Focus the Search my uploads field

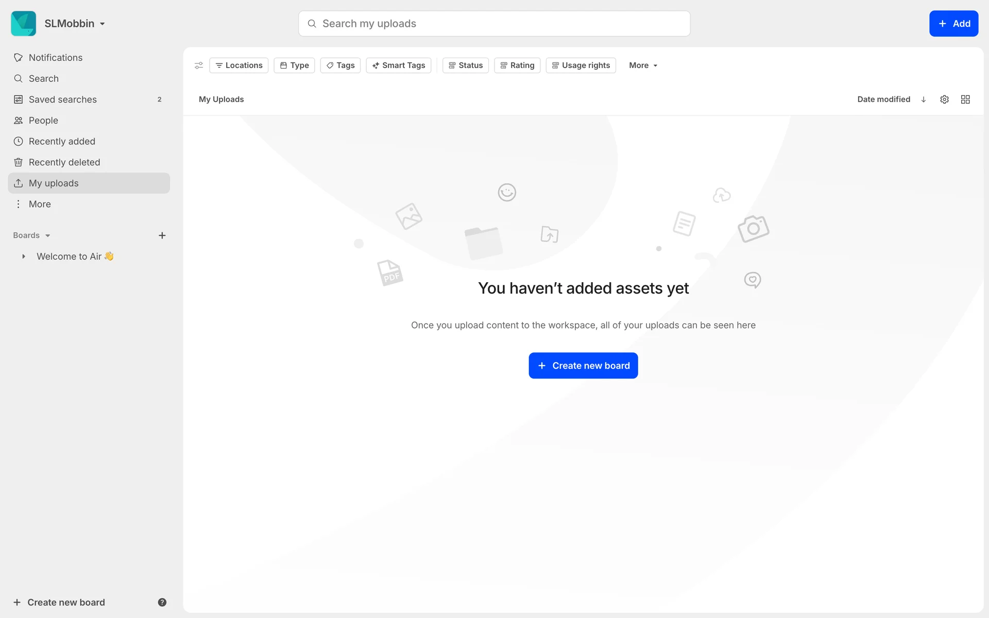pos(494,24)
